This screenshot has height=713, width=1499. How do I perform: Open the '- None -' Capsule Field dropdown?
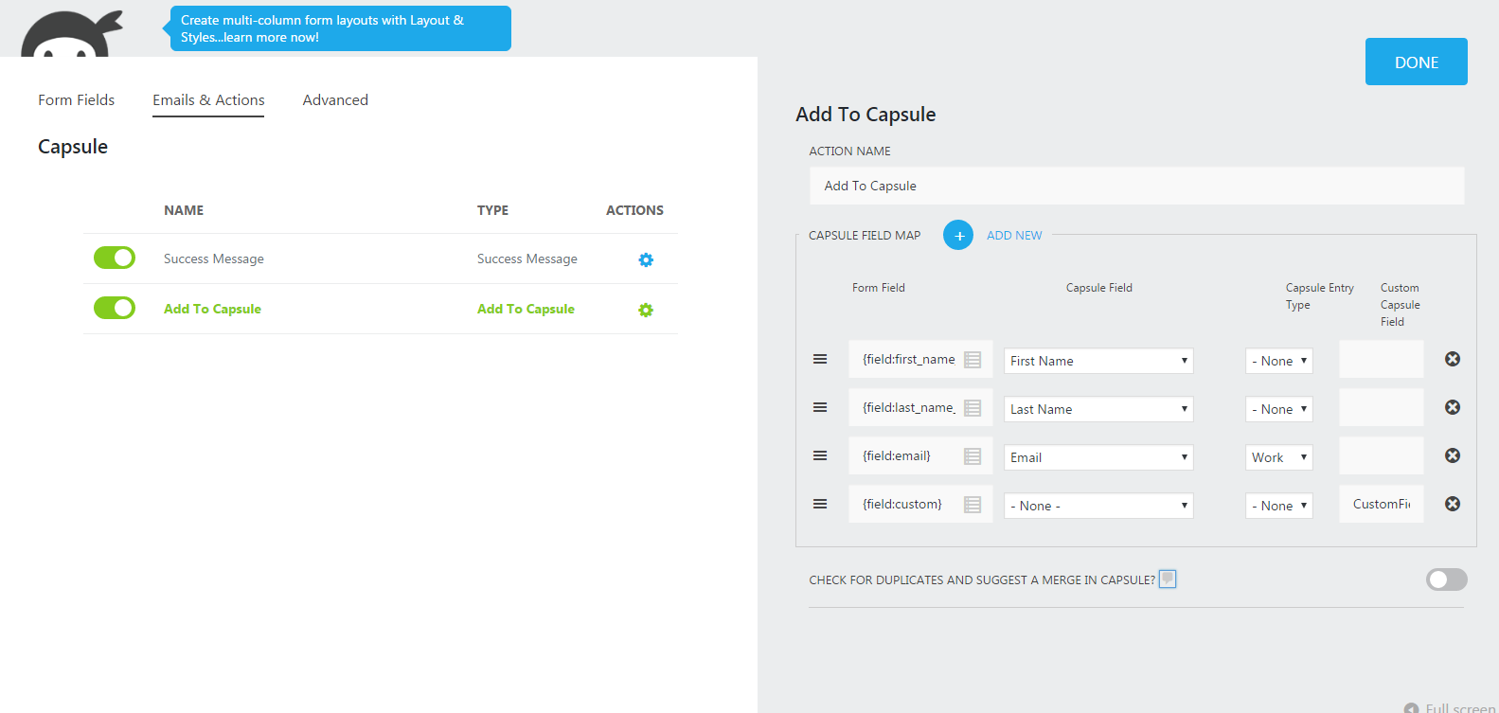pos(1097,506)
